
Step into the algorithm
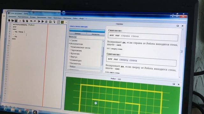(x=54, y=22)
